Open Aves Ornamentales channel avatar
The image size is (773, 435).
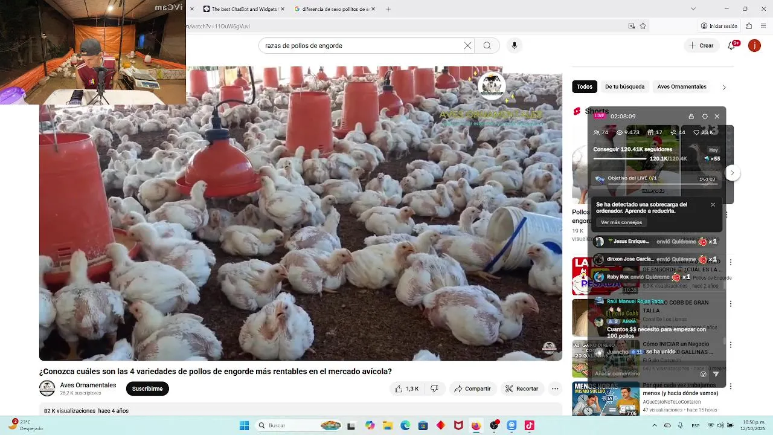[x=47, y=388]
